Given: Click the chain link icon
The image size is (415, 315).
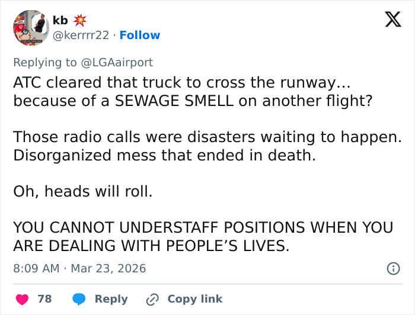Looking at the screenshot, I should (x=154, y=299).
